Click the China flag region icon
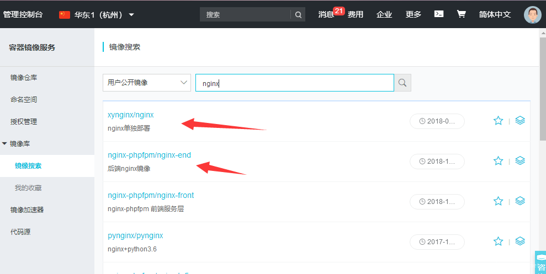Screen dimensions: 546x274 click(65, 14)
